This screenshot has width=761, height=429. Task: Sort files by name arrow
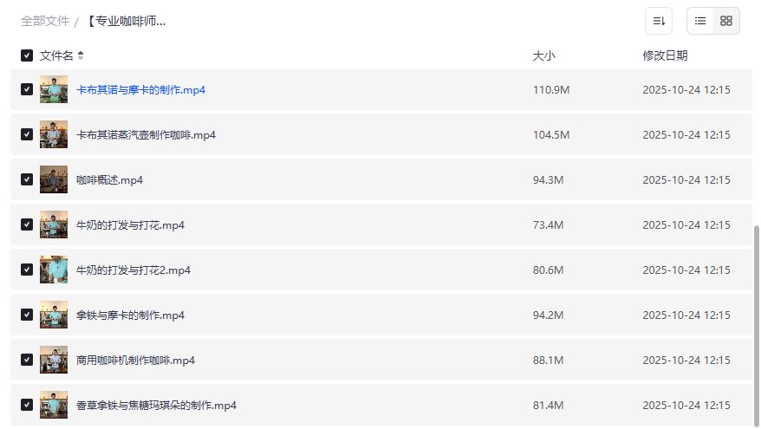[x=81, y=55]
